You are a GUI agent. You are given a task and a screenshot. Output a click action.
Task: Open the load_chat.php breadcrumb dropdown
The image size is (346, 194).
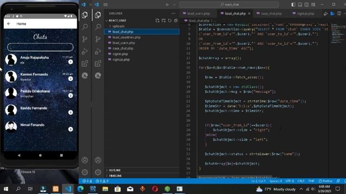pos(199,20)
